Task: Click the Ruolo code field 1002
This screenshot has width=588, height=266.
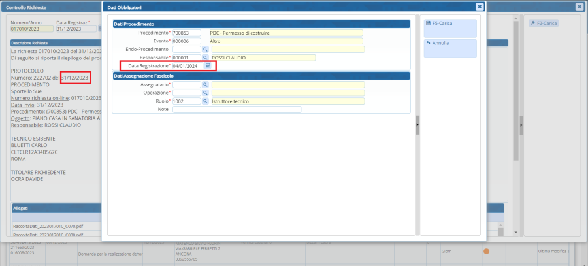Action: click(186, 101)
